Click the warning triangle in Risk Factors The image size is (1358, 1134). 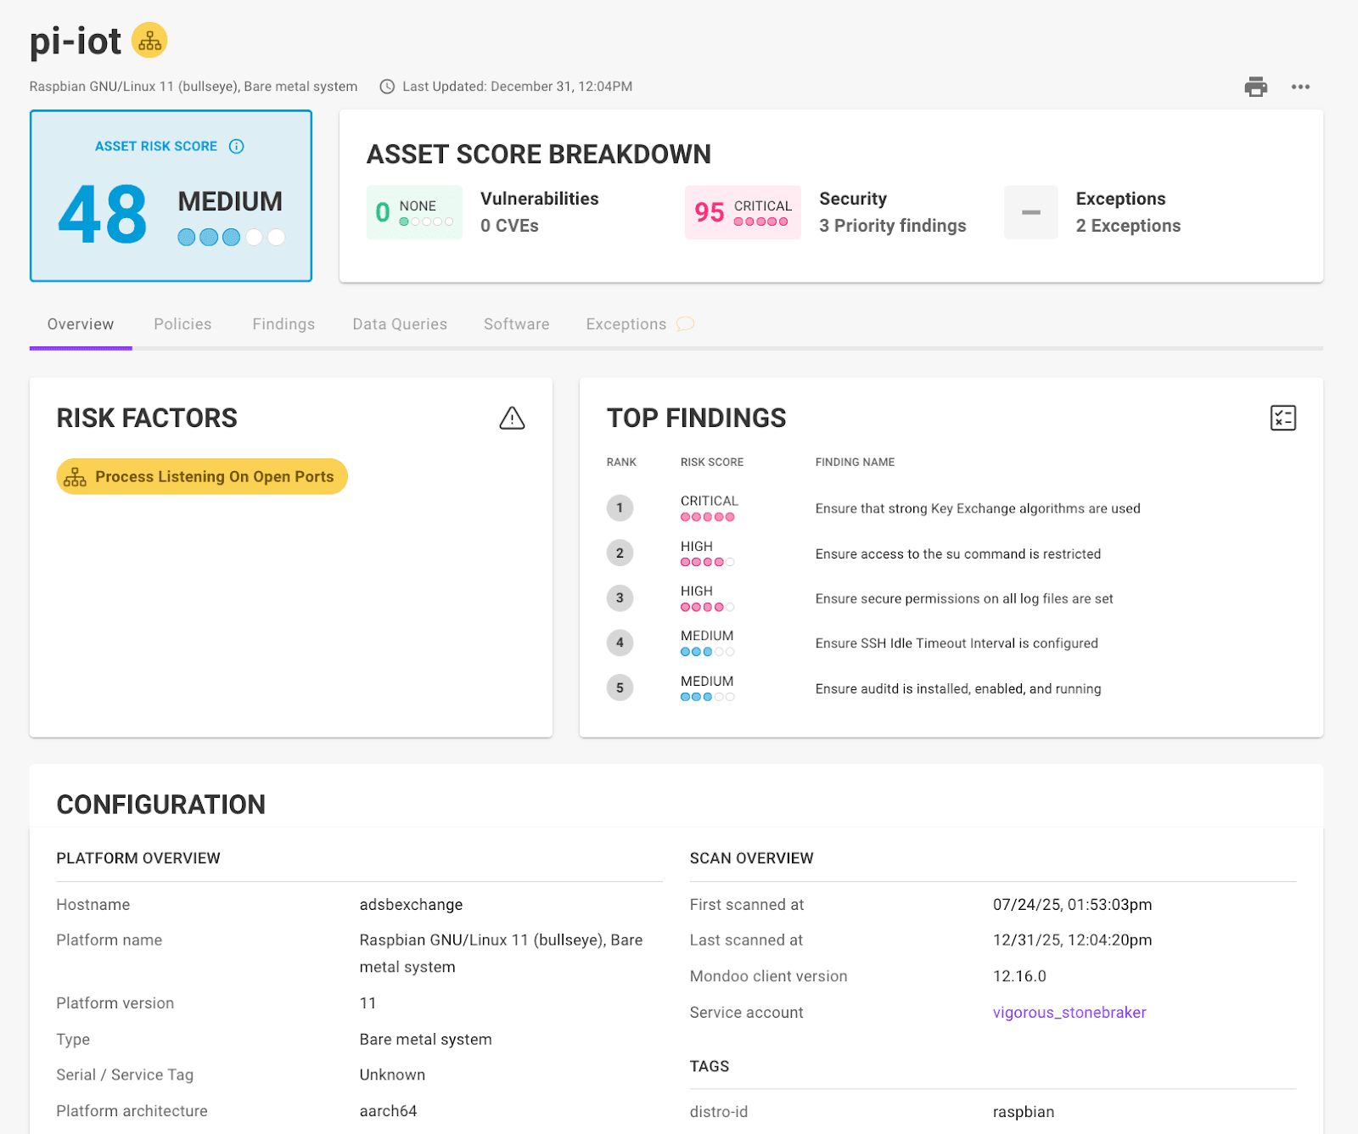tap(513, 418)
